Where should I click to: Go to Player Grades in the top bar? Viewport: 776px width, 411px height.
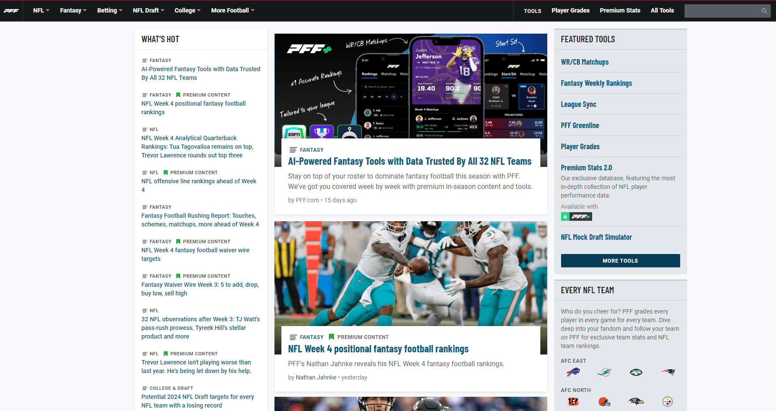pyautogui.click(x=570, y=10)
